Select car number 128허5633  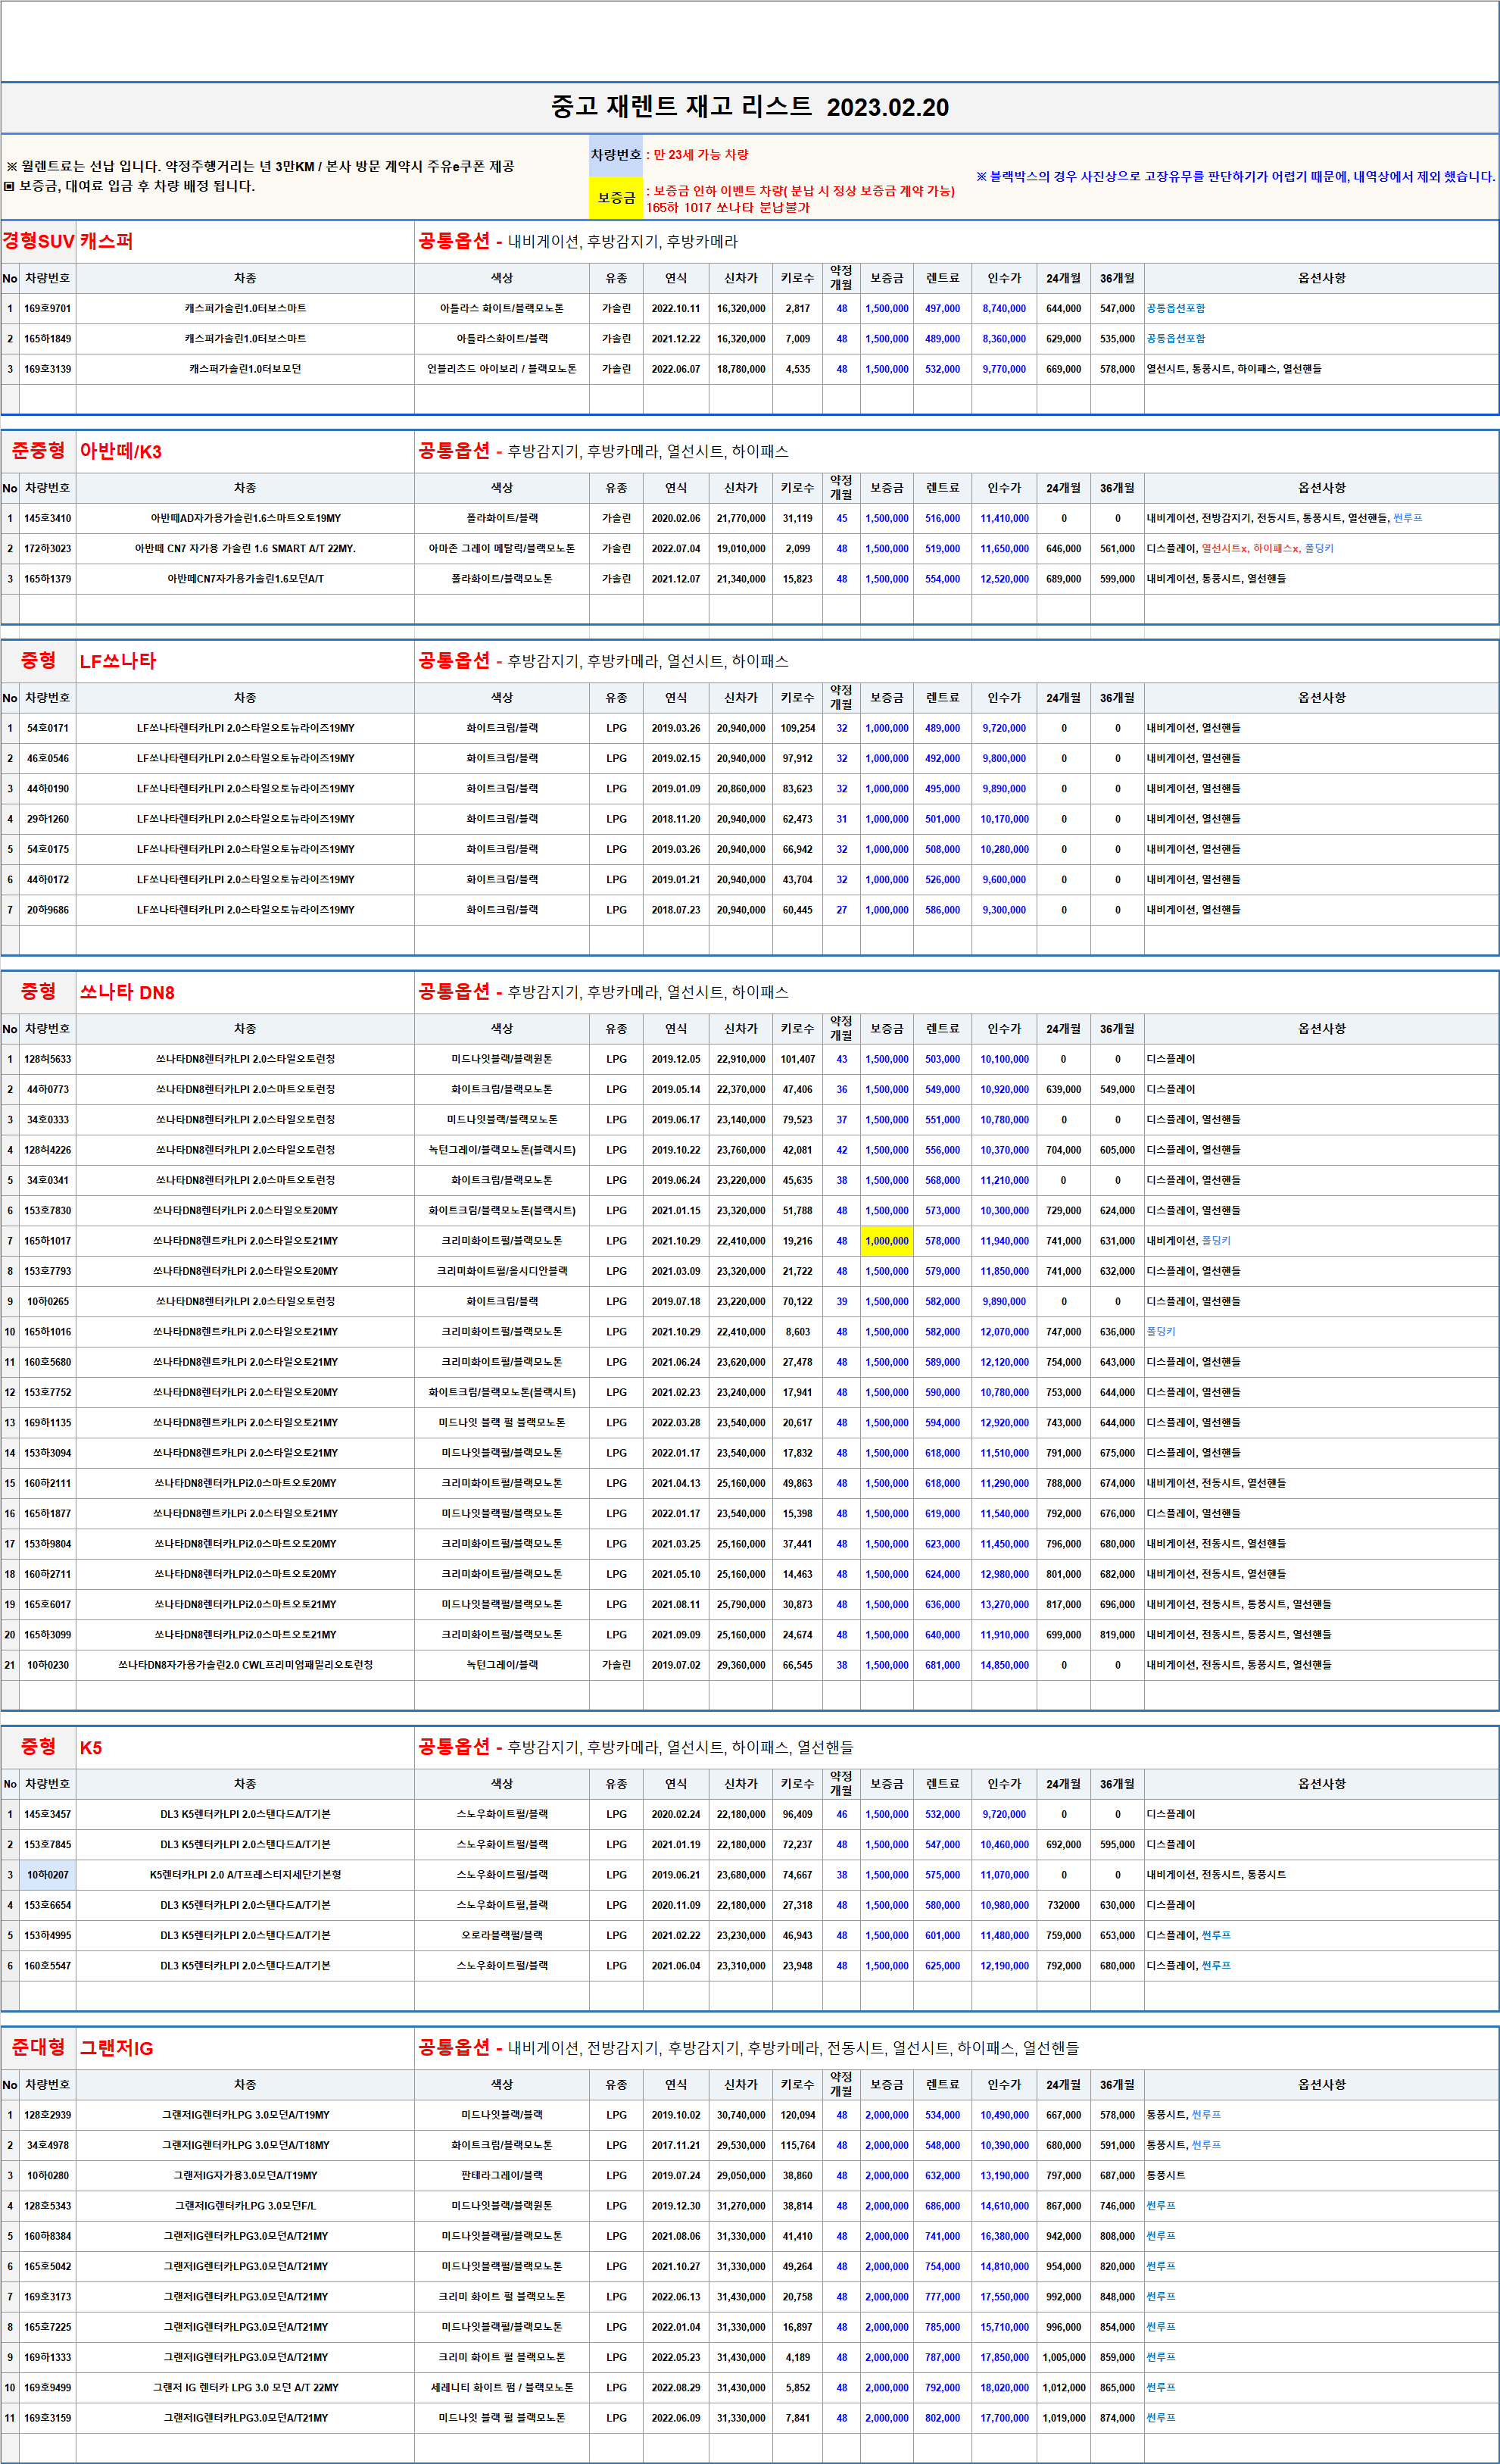[48, 1060]
